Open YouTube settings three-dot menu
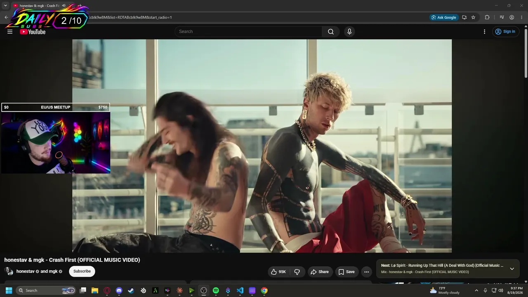The width and height of the screenshot is (528, 297). (484, 32)
